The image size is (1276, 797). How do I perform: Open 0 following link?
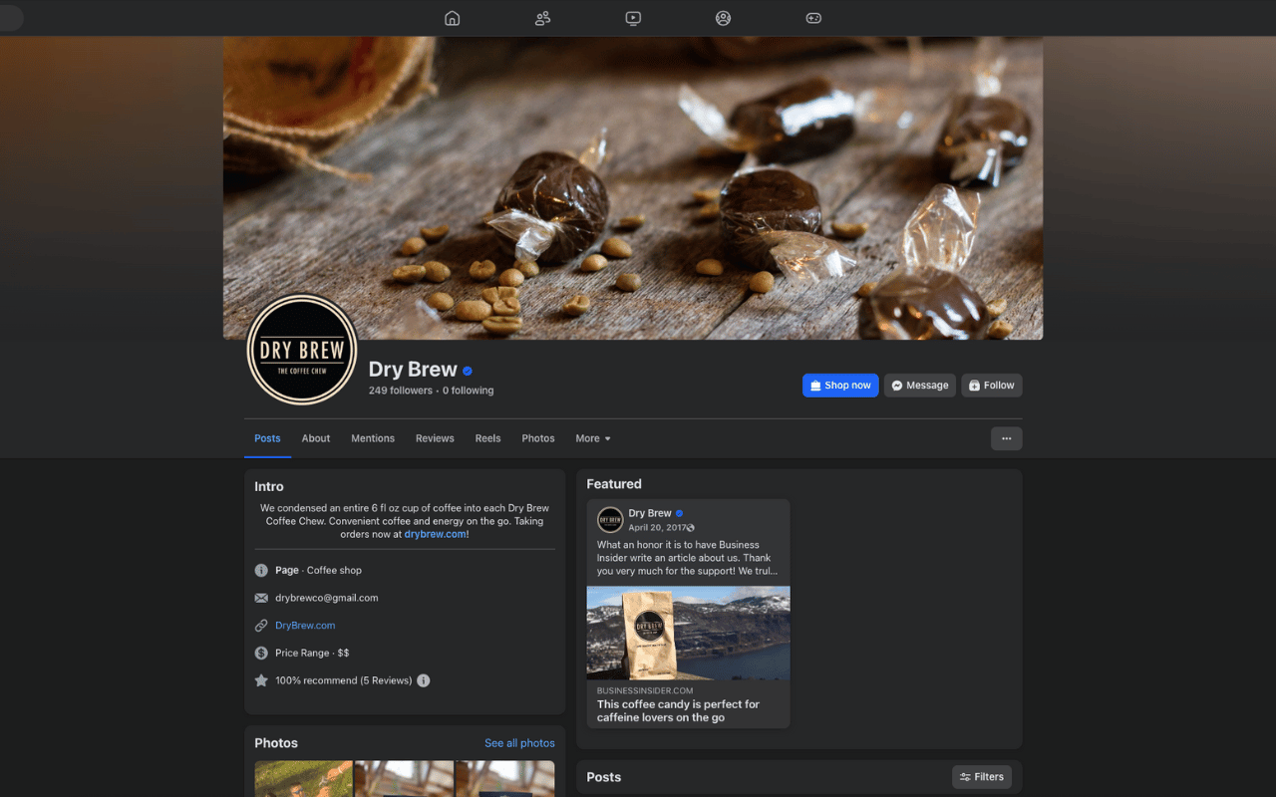[x=468, y=391]
